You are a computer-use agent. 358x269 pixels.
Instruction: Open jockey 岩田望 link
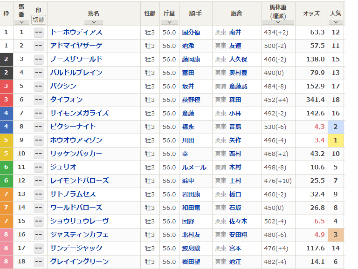(191, 262)
